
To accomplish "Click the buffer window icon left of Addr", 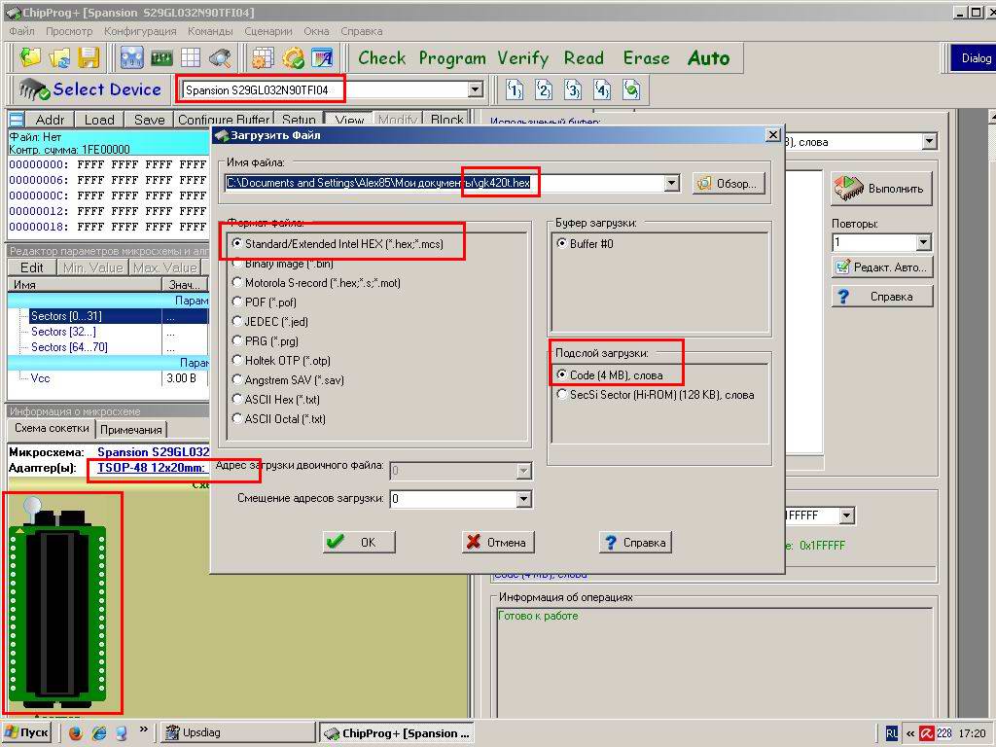I will [17, 120].
